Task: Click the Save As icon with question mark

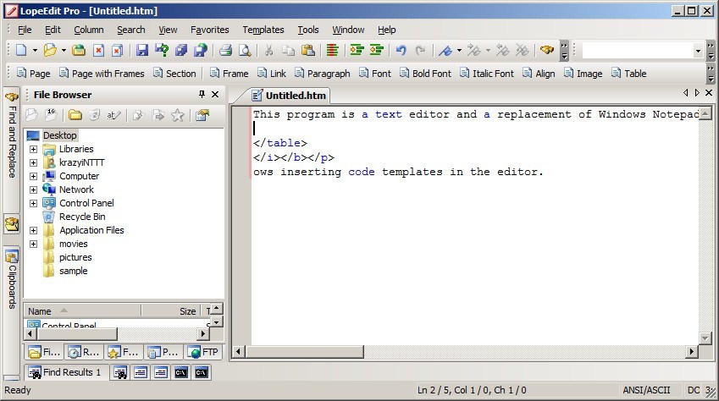Action: tap(162, 50)
